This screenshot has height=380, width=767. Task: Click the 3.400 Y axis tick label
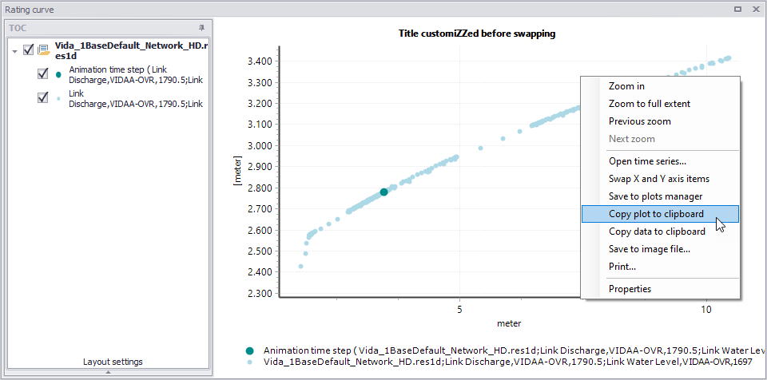260,61
